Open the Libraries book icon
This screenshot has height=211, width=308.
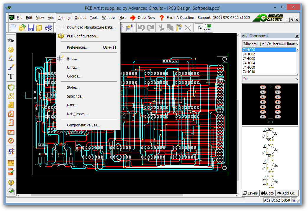coord(48,28)
